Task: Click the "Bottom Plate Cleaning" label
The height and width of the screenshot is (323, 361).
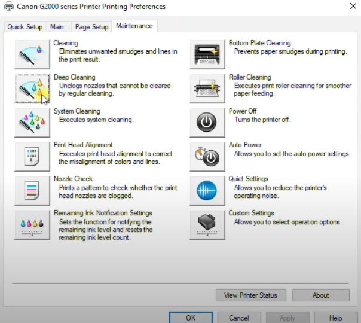Action: point(260,43)
